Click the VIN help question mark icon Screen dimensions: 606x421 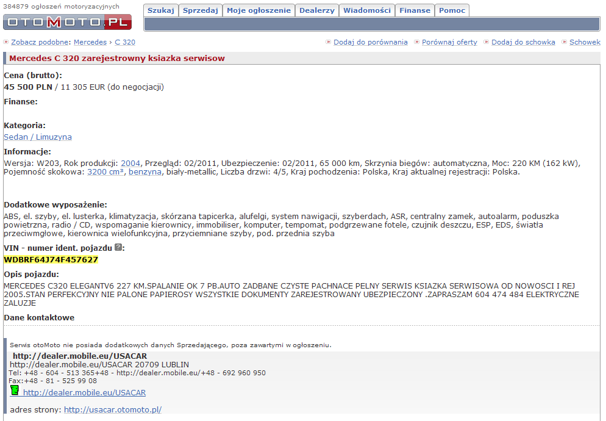tap(118, 248)
